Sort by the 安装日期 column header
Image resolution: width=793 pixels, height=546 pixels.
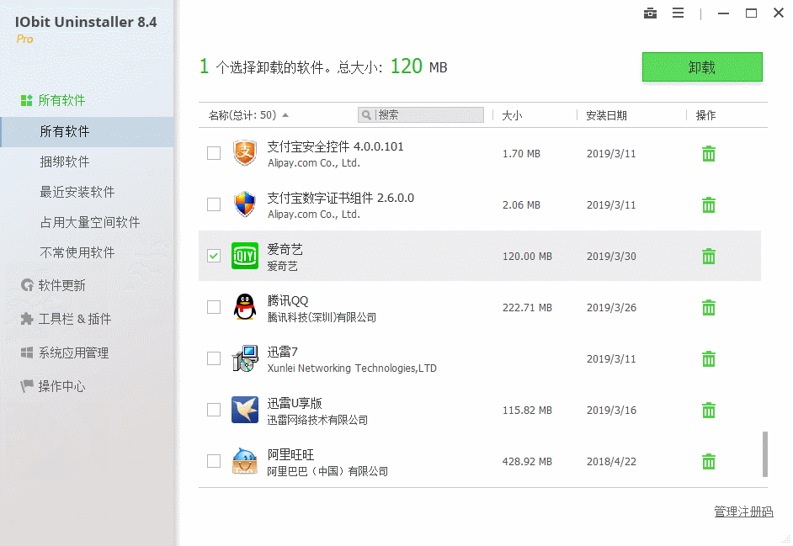click(x=606, y=115)
